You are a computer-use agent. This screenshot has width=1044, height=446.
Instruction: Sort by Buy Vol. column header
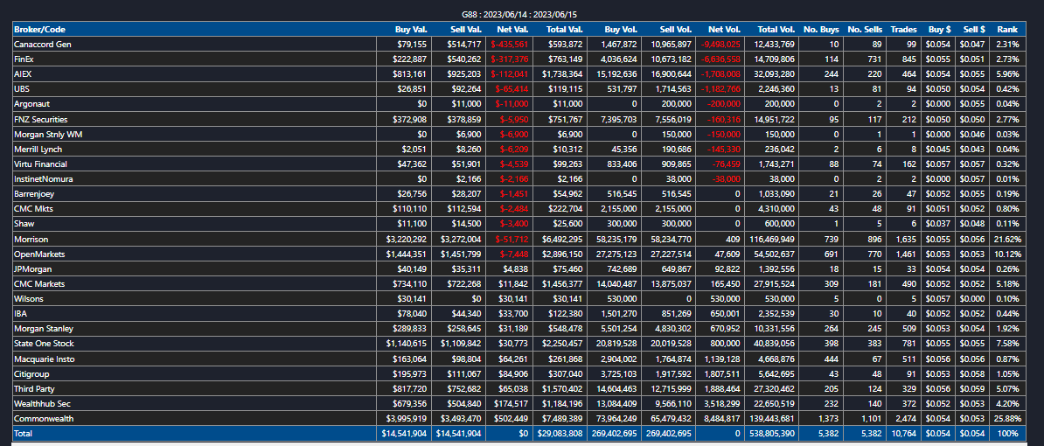pos(621,30)
